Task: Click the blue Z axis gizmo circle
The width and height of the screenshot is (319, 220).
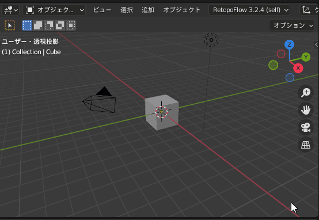Action: click(289, 44)
